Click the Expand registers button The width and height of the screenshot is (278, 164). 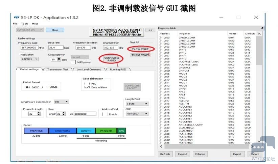pyautogui.click(x=182, y=154)
